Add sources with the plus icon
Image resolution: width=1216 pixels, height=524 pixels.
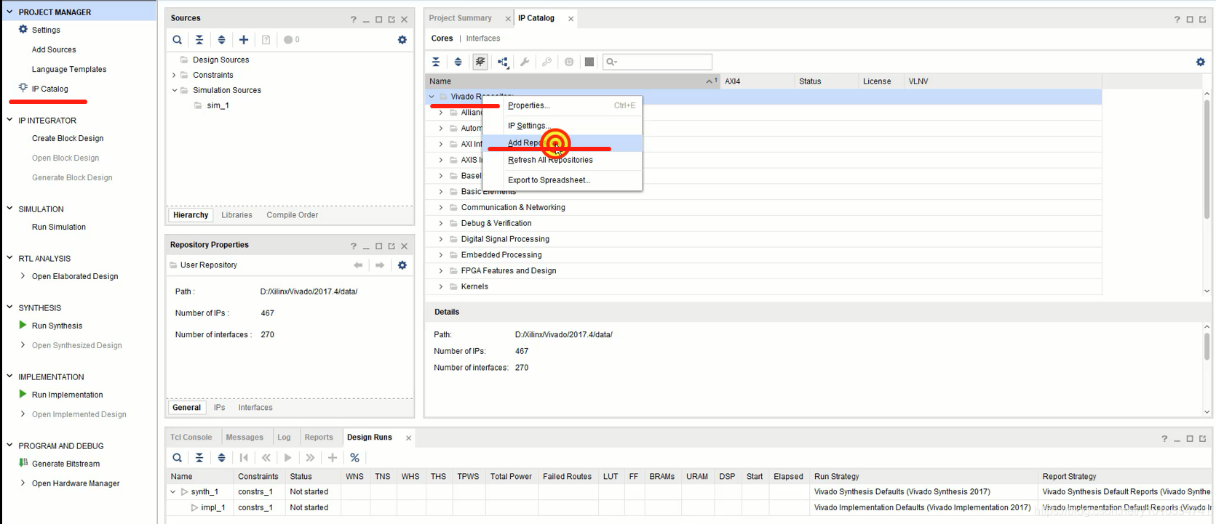coord(244,40)
